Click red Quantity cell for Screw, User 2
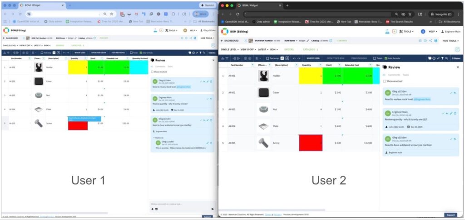The image size is (465, 220). pos(310,143)
